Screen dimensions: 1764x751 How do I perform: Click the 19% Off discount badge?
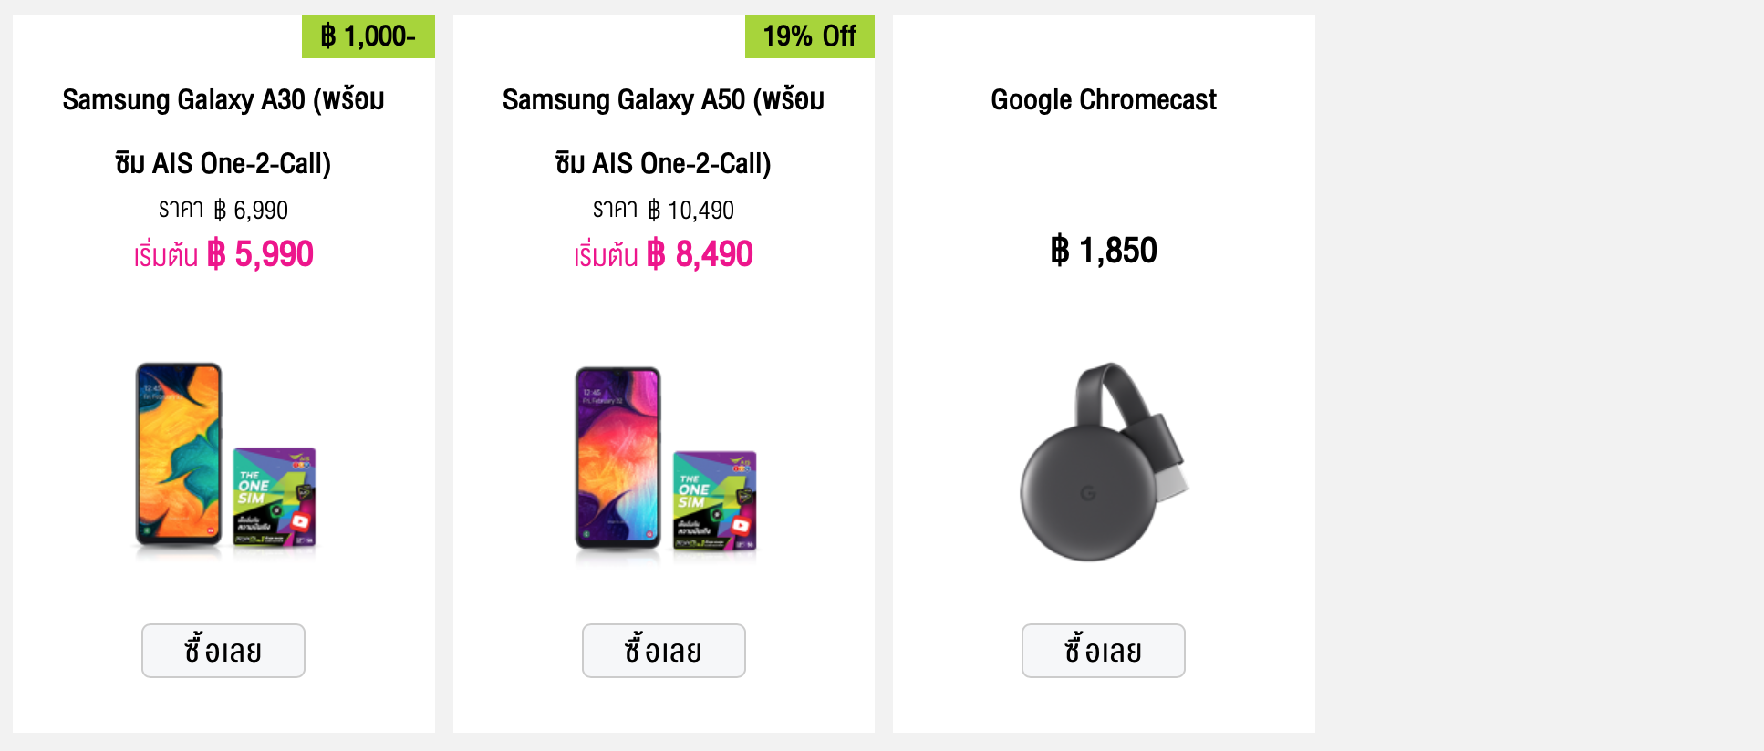tap(810, 36)
